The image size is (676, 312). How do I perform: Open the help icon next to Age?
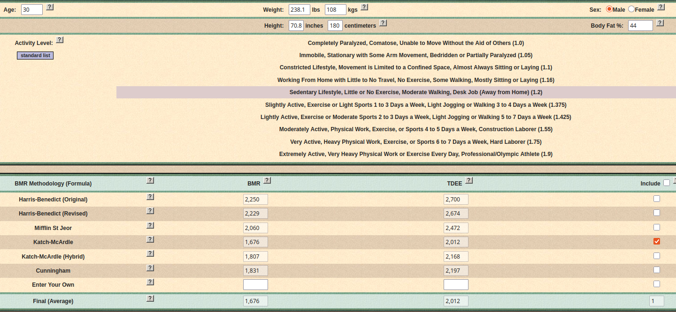[x=50, y=7]
